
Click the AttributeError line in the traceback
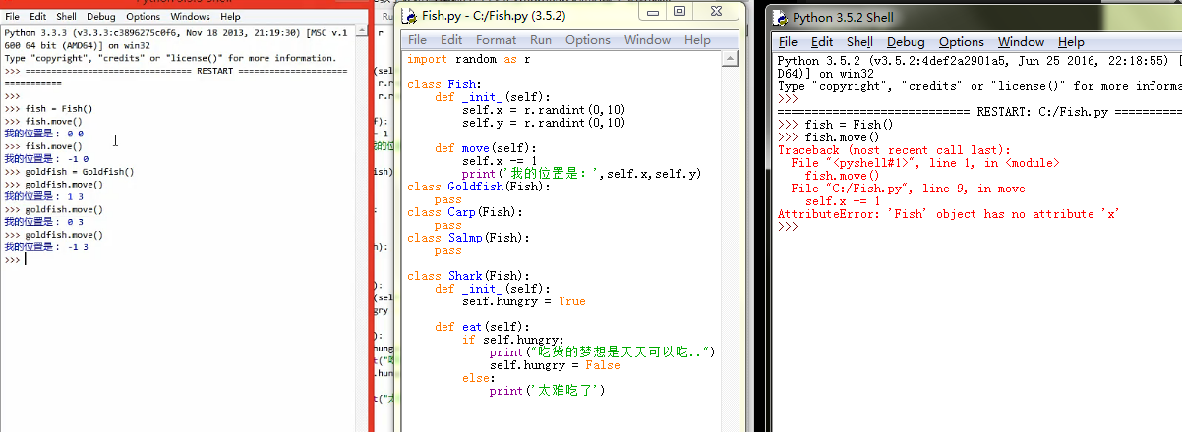(948, 214)
